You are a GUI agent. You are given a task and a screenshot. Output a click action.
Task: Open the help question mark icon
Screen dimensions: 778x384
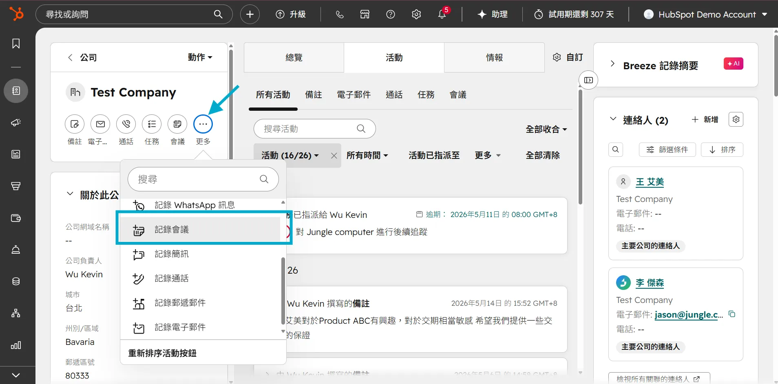pyautogui.click(x=391, y=14)
